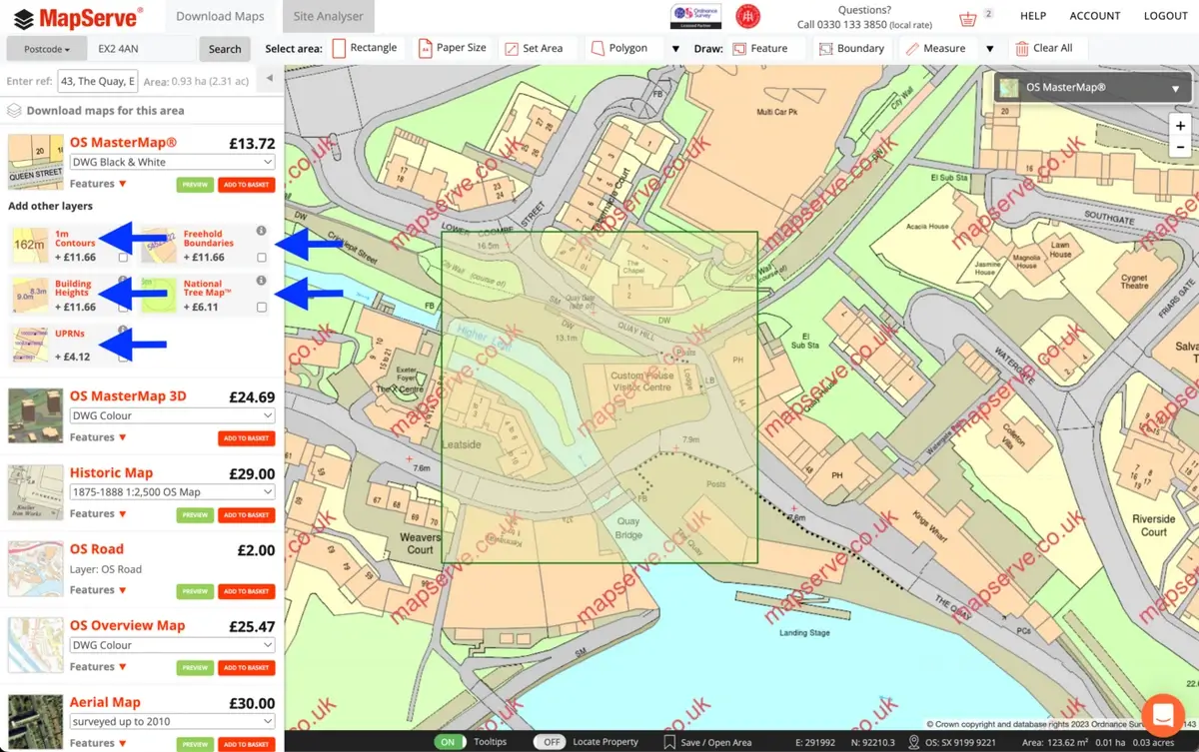The image size is (1199, 752).
Task: Pick the Boundary draw tool
Action: [x=851, y=48]
